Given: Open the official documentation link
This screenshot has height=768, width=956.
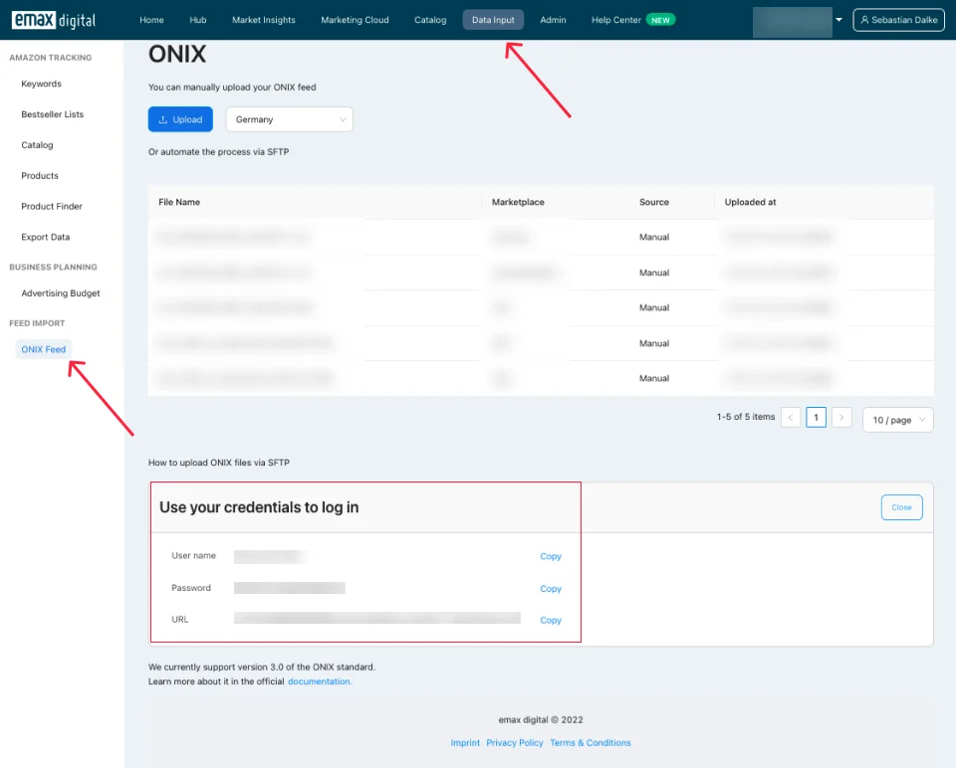Looking at the screenshot, I should [320, 681].
